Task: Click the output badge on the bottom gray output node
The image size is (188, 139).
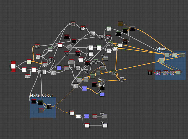Action: [x=102, y=114]
